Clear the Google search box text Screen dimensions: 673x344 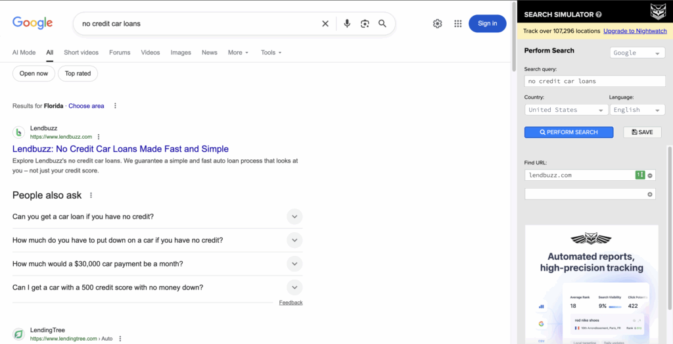pos(325,24)
